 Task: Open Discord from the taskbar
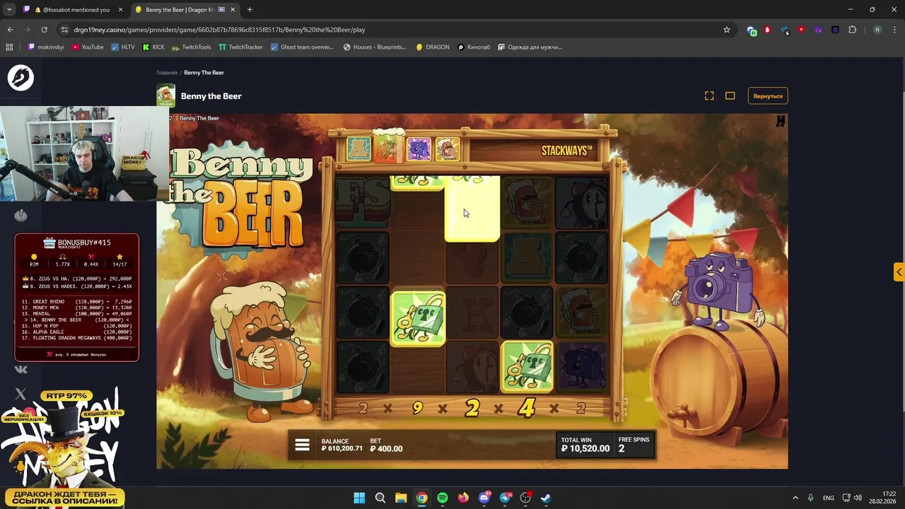[x=484, y=498]
